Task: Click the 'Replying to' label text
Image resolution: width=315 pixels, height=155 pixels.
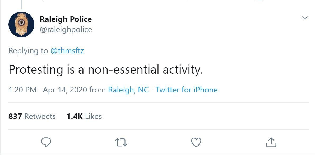Action: pos(28,51)
